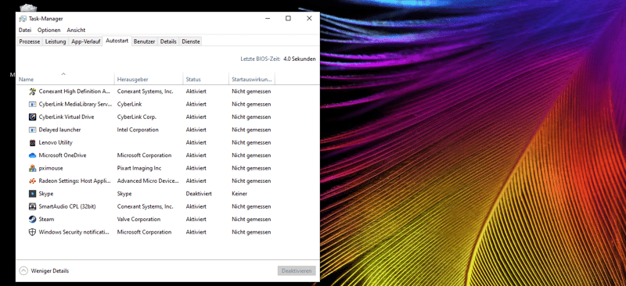626x286 pixels.
Task: Select the Autostart tab
Action: [117, 41]
